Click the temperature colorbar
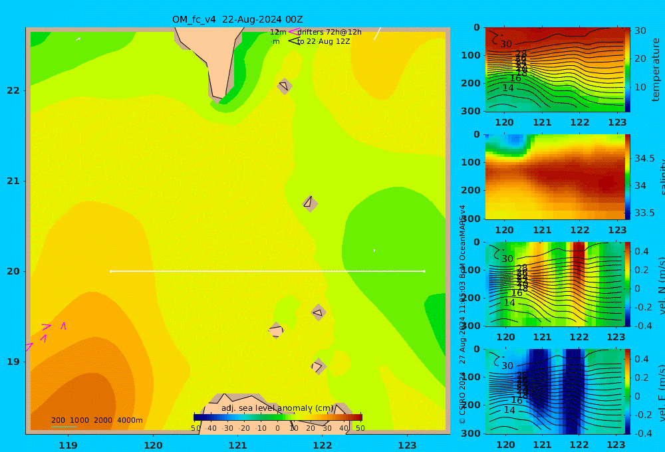This screenshot has height=452, width=665. coord(627,70)
